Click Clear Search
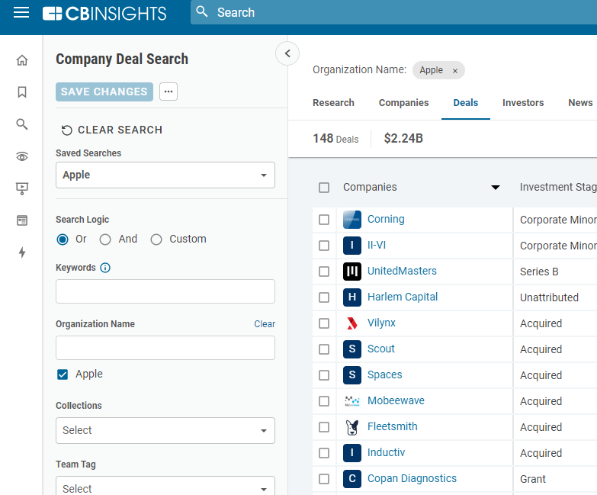This screenshot has height=495, width=597. coord(112,130)
